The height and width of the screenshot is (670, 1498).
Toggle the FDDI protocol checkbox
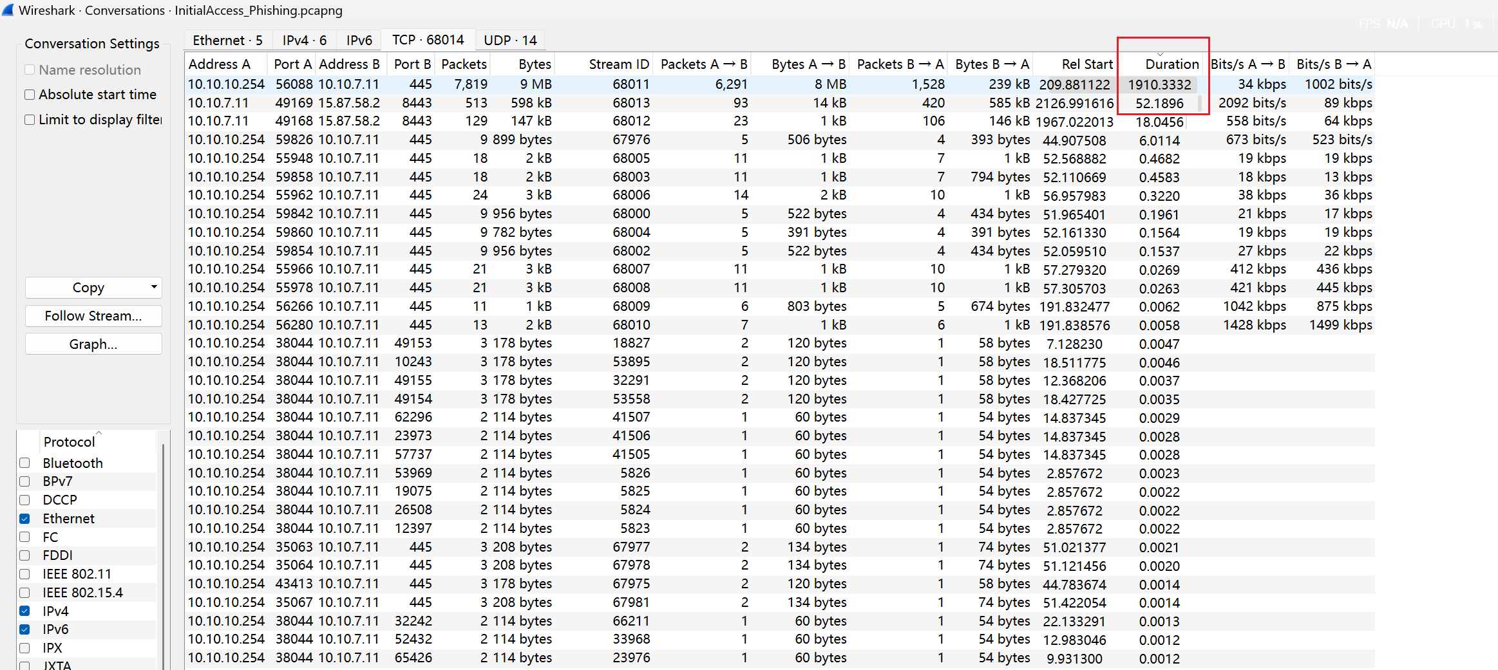[x=24, y=555]
